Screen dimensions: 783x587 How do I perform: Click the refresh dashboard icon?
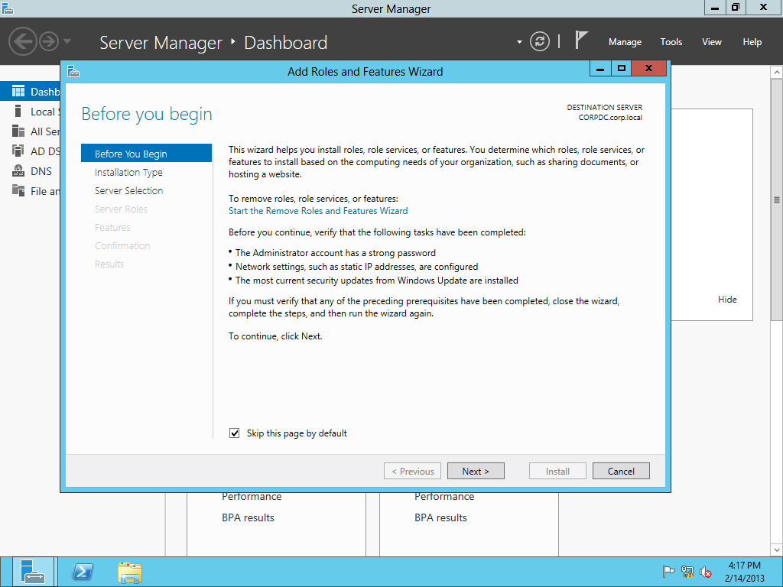coord(540,41)
